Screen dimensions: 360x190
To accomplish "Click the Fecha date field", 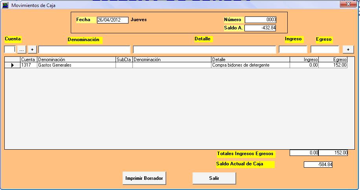I will pos(112,20).
